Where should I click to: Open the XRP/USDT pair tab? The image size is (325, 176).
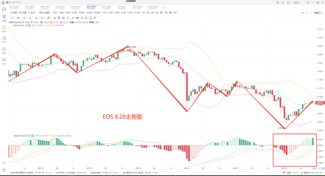pyautogui.click(x=45, y=8)
